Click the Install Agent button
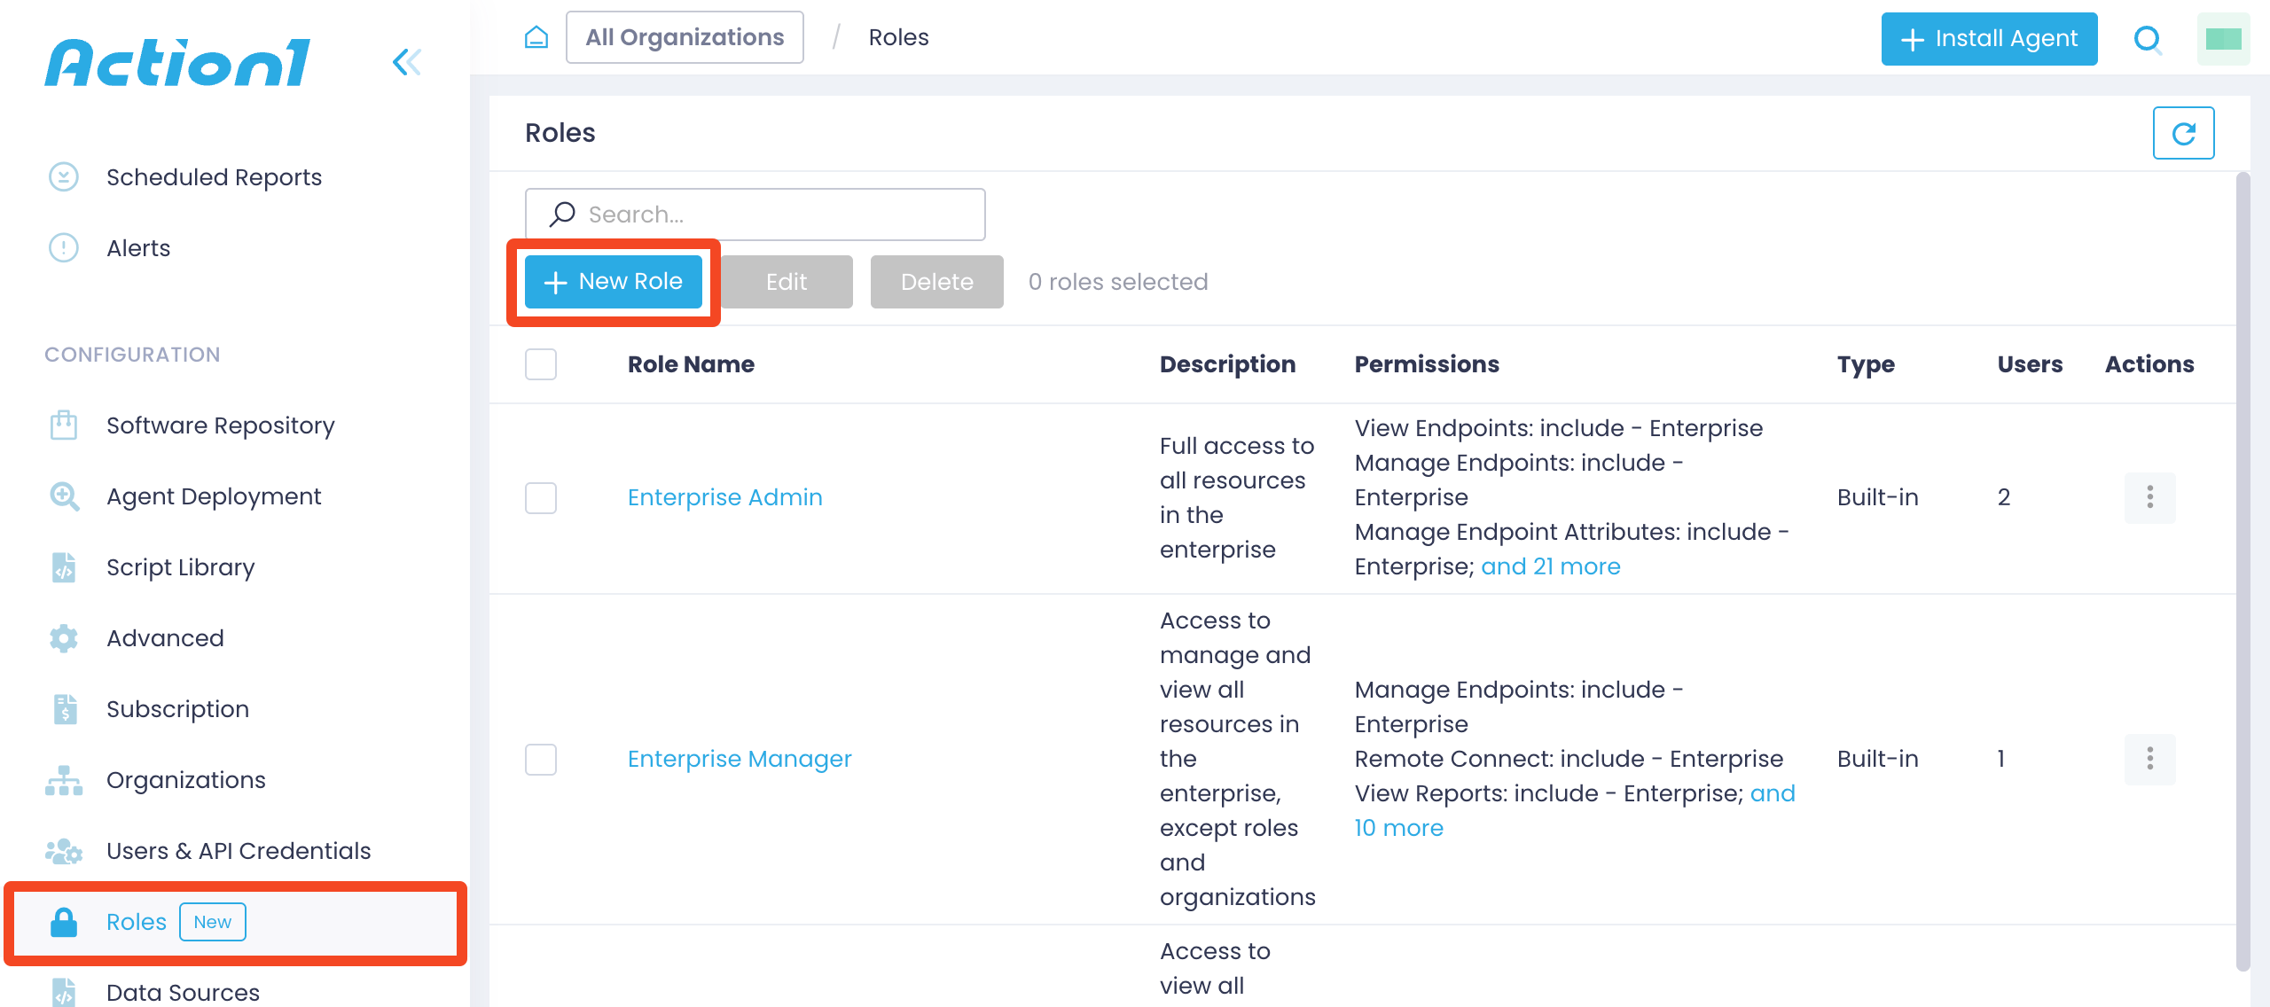 [x=1990, y=39]
